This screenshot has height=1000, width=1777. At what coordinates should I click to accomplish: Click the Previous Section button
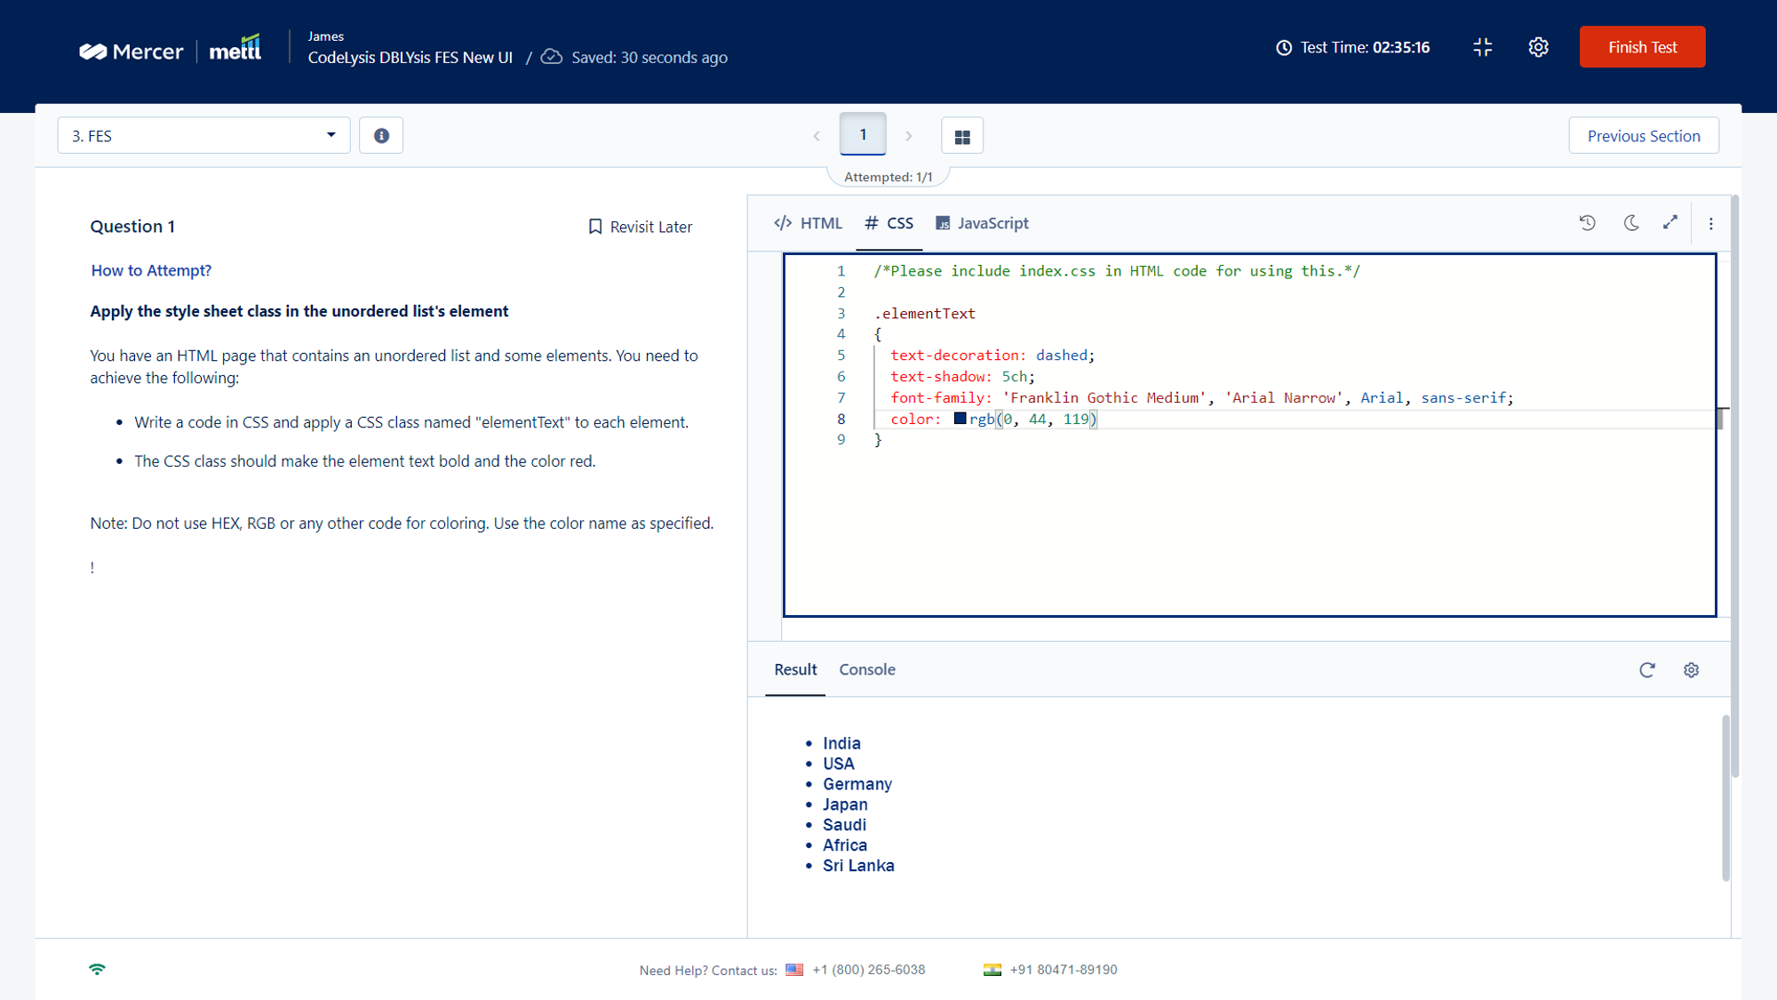click(x=1644, y=136)
